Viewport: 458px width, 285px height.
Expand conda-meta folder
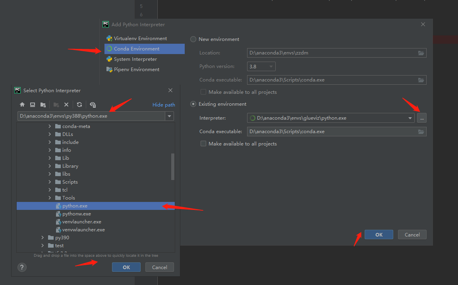tap(50, 126)
